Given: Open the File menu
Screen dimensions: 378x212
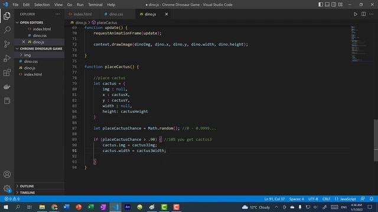Looking at the screenshot, I should click(15, 5).
